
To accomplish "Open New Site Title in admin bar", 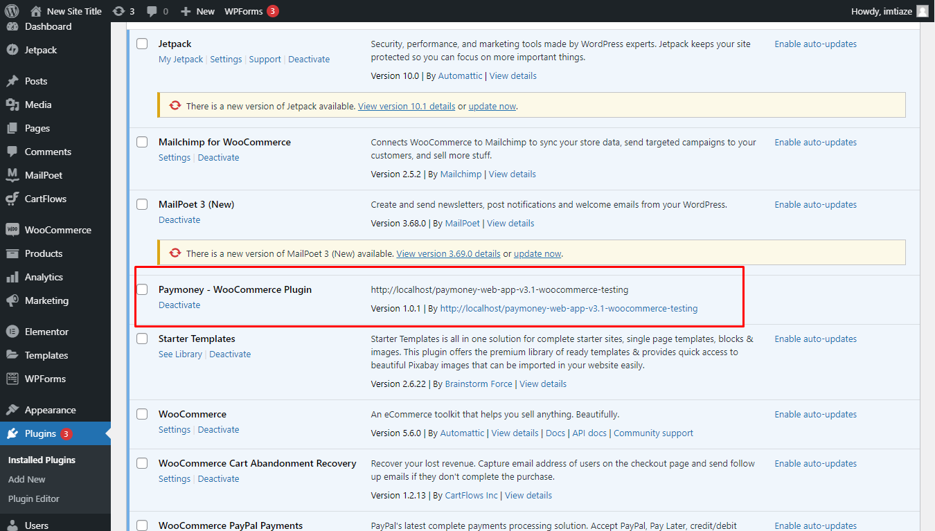I will (x=74, y=11).
